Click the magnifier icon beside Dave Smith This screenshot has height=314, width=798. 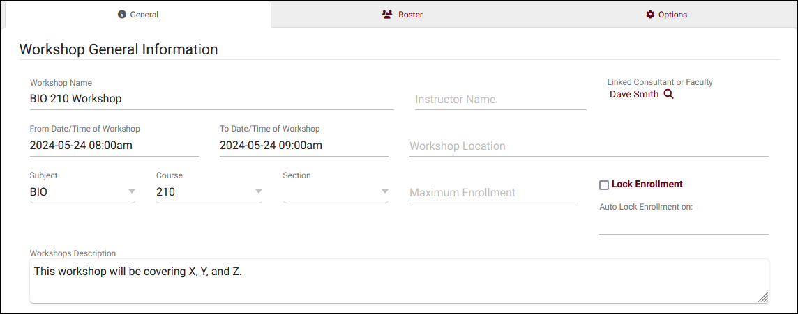[x=668, y=94]
